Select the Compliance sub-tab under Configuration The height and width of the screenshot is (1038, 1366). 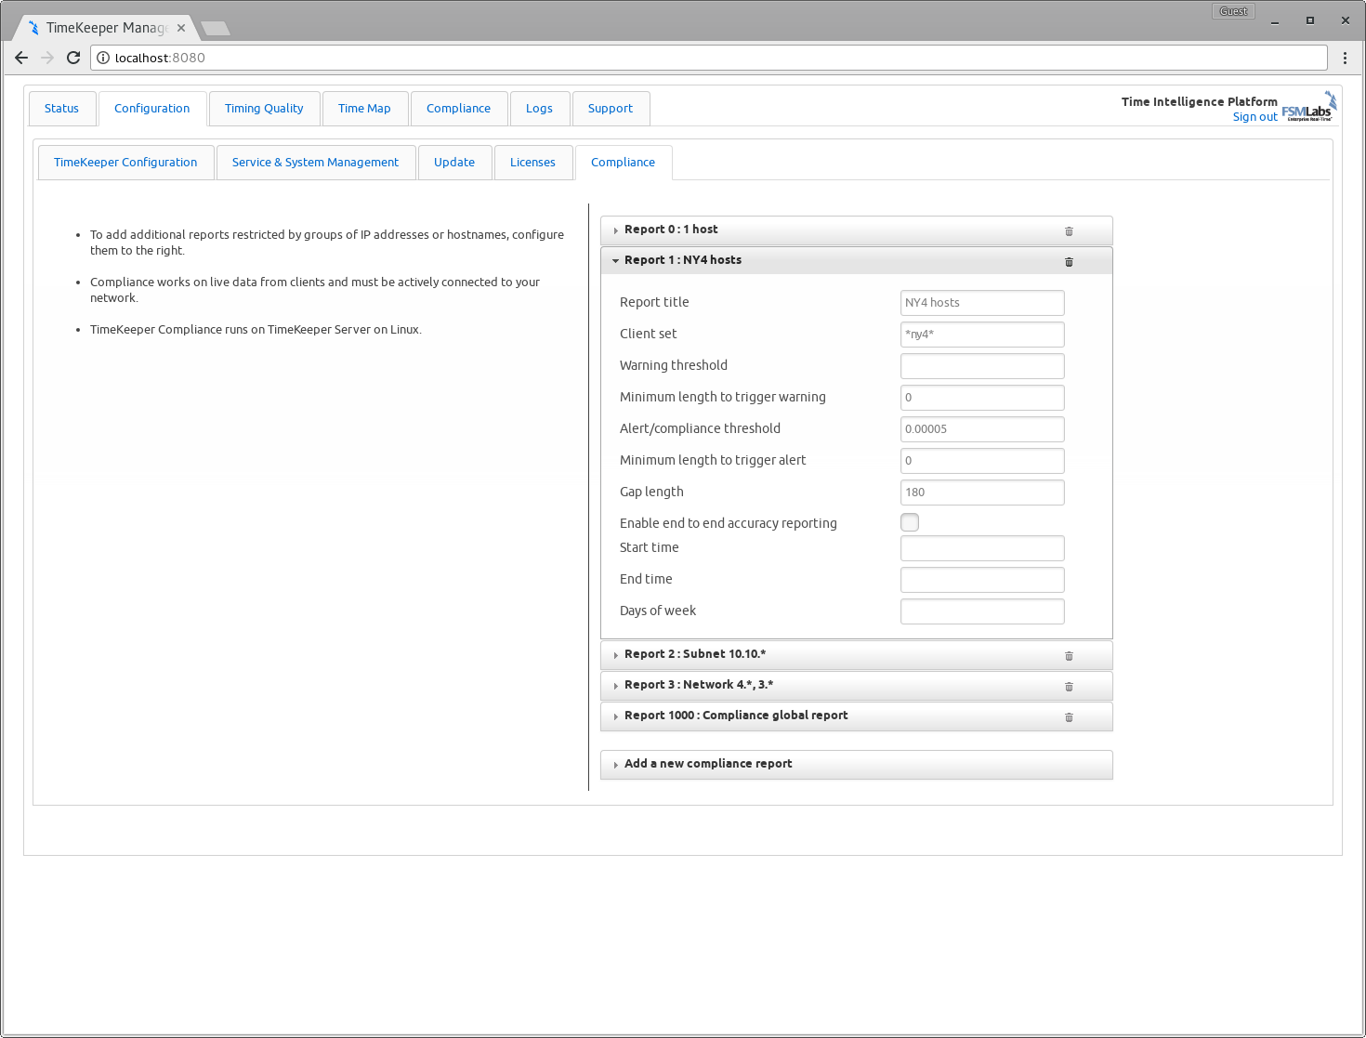click(624, 163)
